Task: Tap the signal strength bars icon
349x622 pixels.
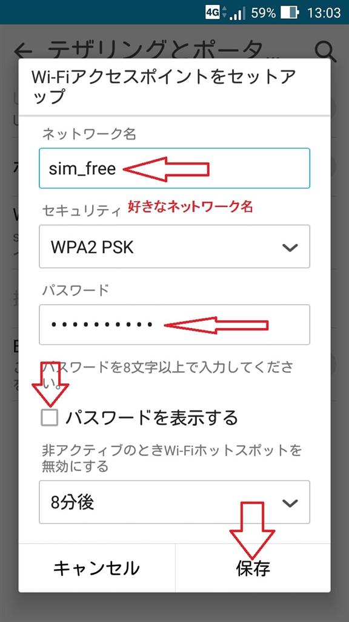Action: pos(238,13)
